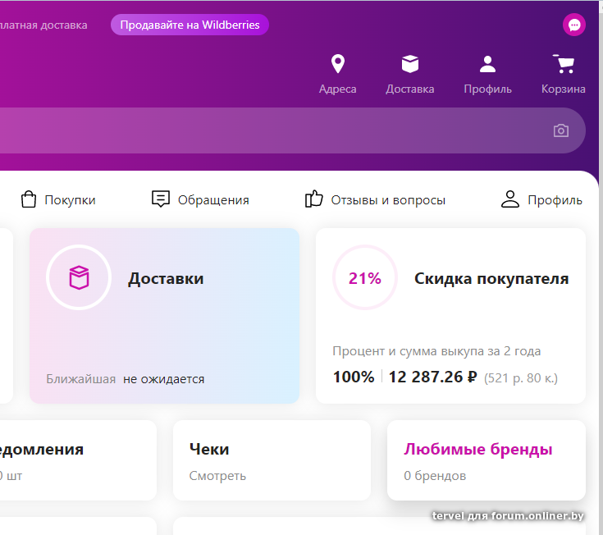Click the Доставки box icon in circle

tap(79, 277)
